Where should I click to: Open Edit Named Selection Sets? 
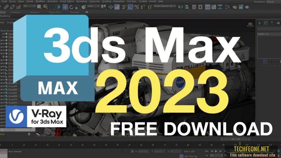tap(150, 7)
